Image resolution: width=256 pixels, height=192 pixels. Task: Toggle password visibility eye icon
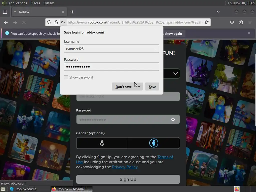coord(173,120)
